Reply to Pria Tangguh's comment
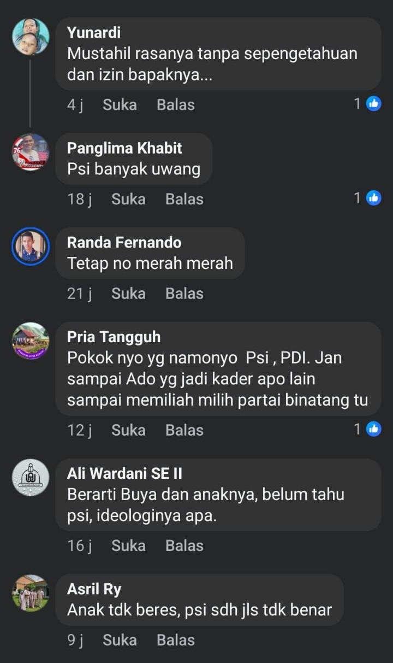Viewport: 393px width, 663px height. click(184, 430)
